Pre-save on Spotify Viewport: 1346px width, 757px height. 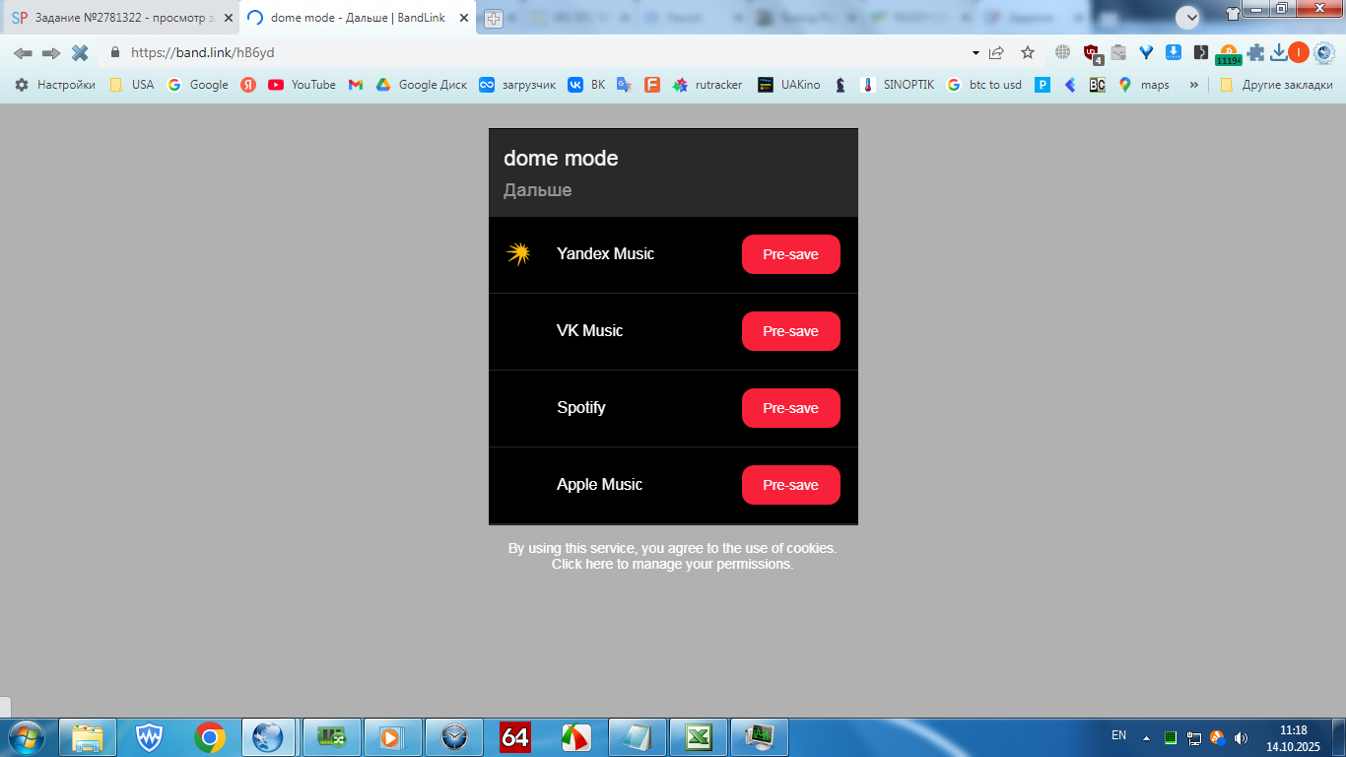point(791,408)
